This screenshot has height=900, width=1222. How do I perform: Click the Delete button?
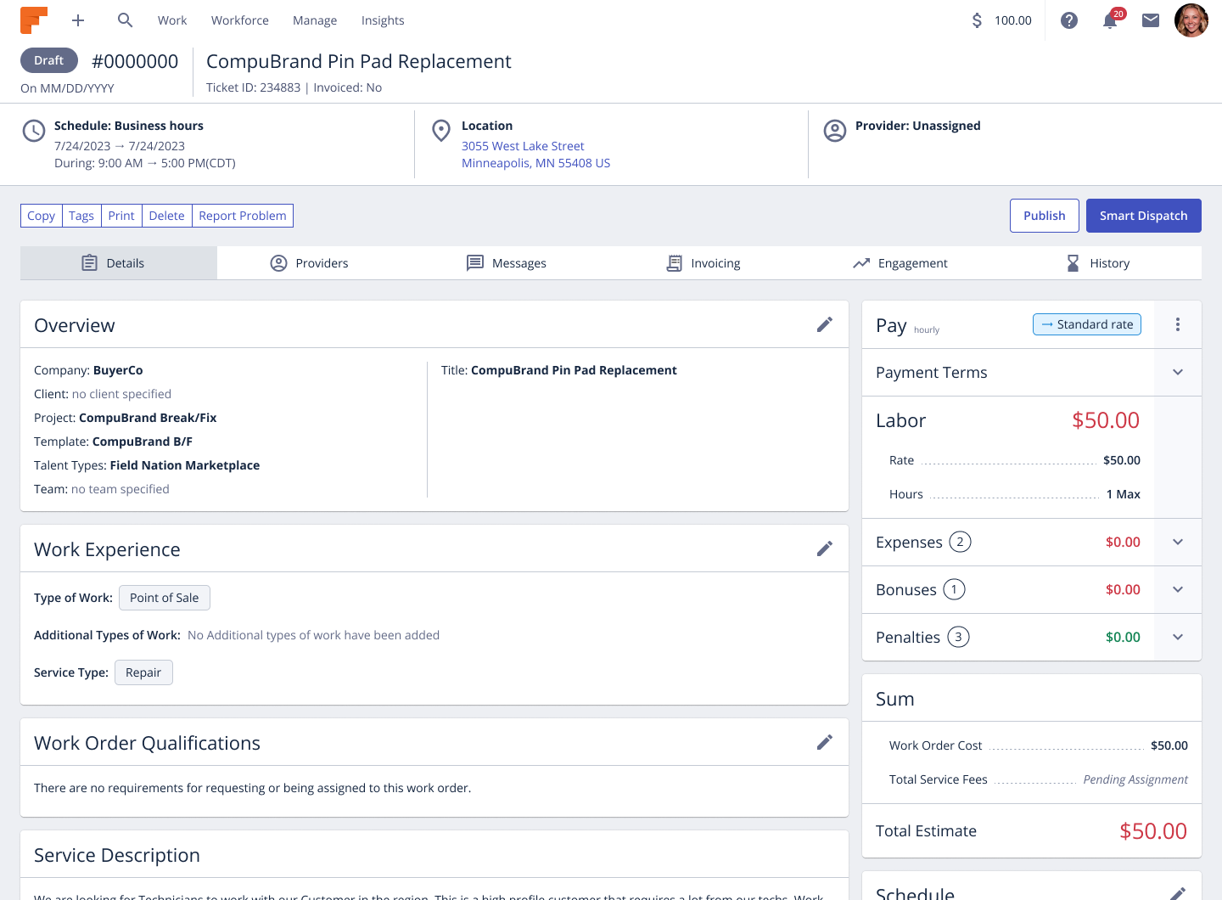167,216
